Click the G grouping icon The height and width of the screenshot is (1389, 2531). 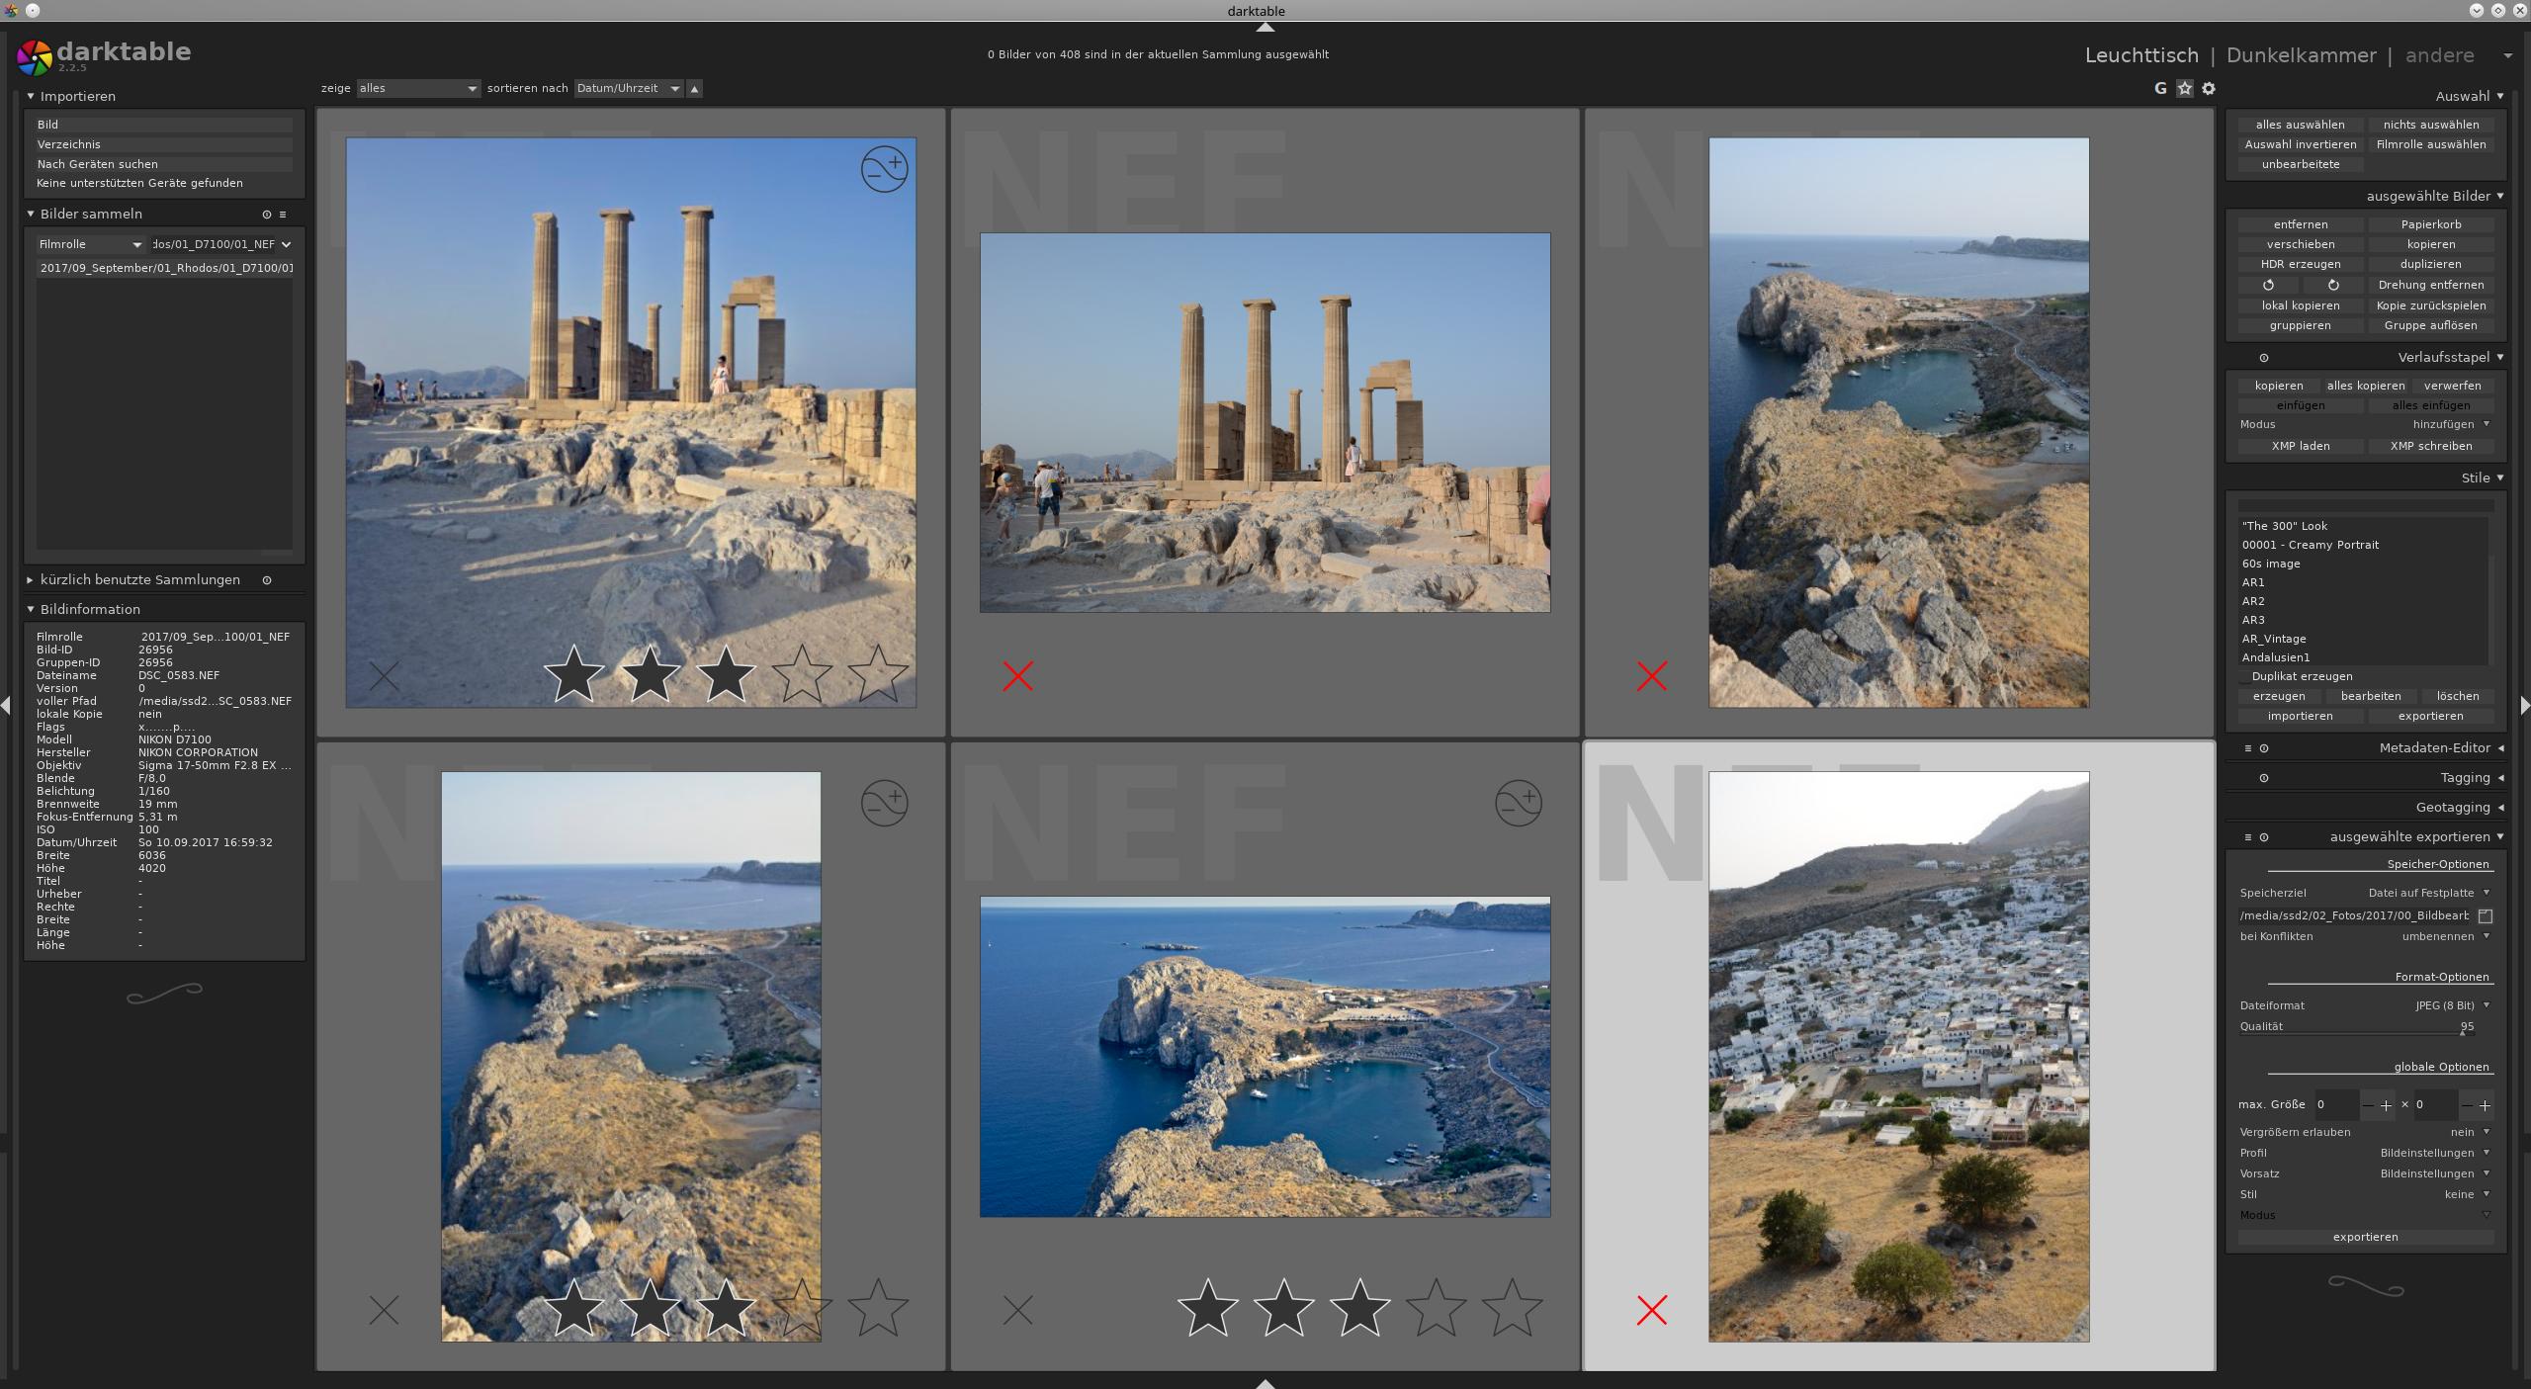tap(2160, 88)
